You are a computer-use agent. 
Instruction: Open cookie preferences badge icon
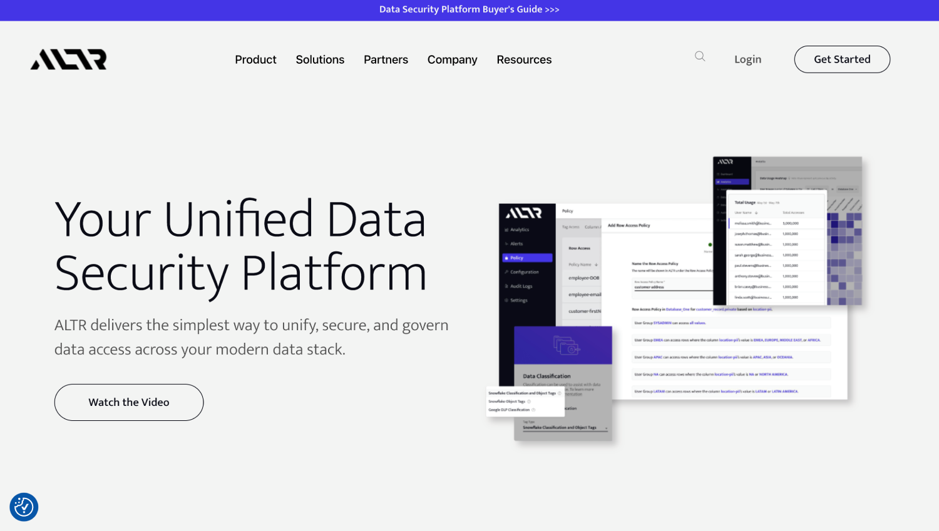click(24, 507)
